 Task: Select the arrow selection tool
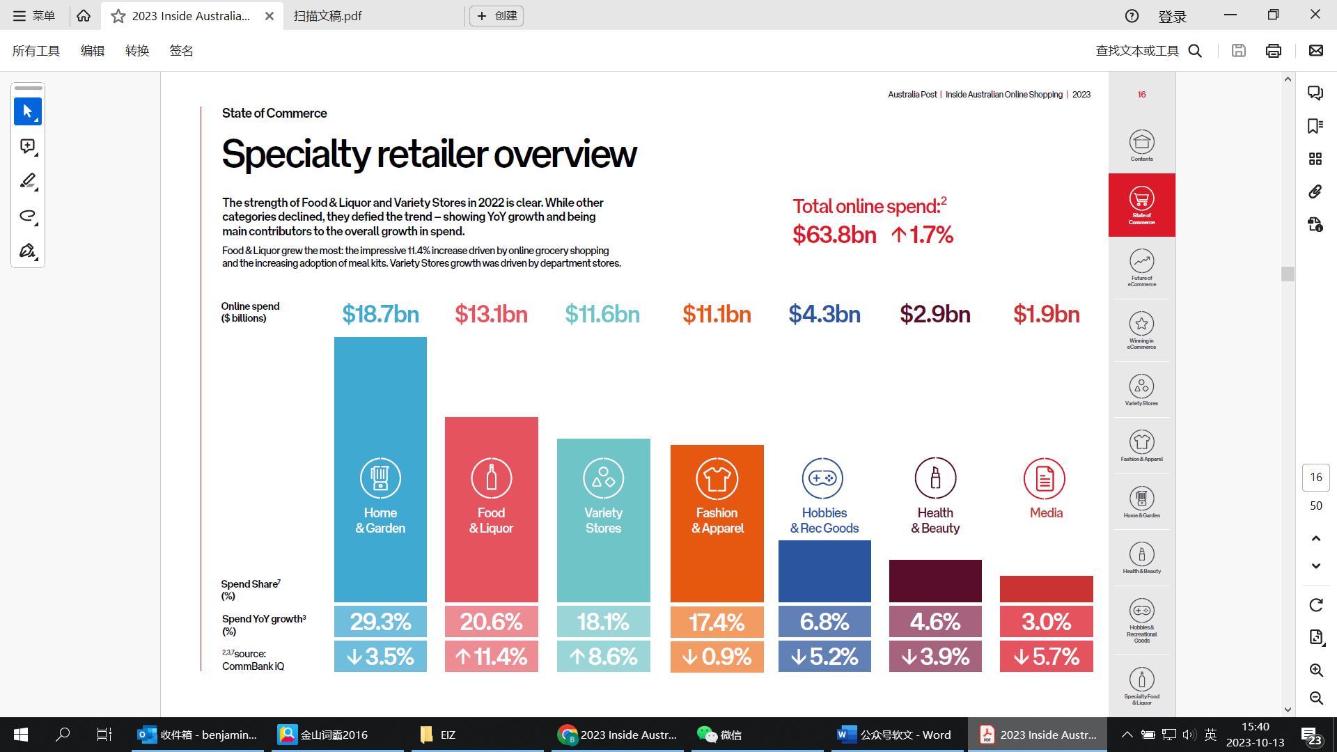point(28,111)
